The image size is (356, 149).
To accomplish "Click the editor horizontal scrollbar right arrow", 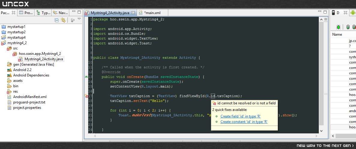I will pos(317,136).
